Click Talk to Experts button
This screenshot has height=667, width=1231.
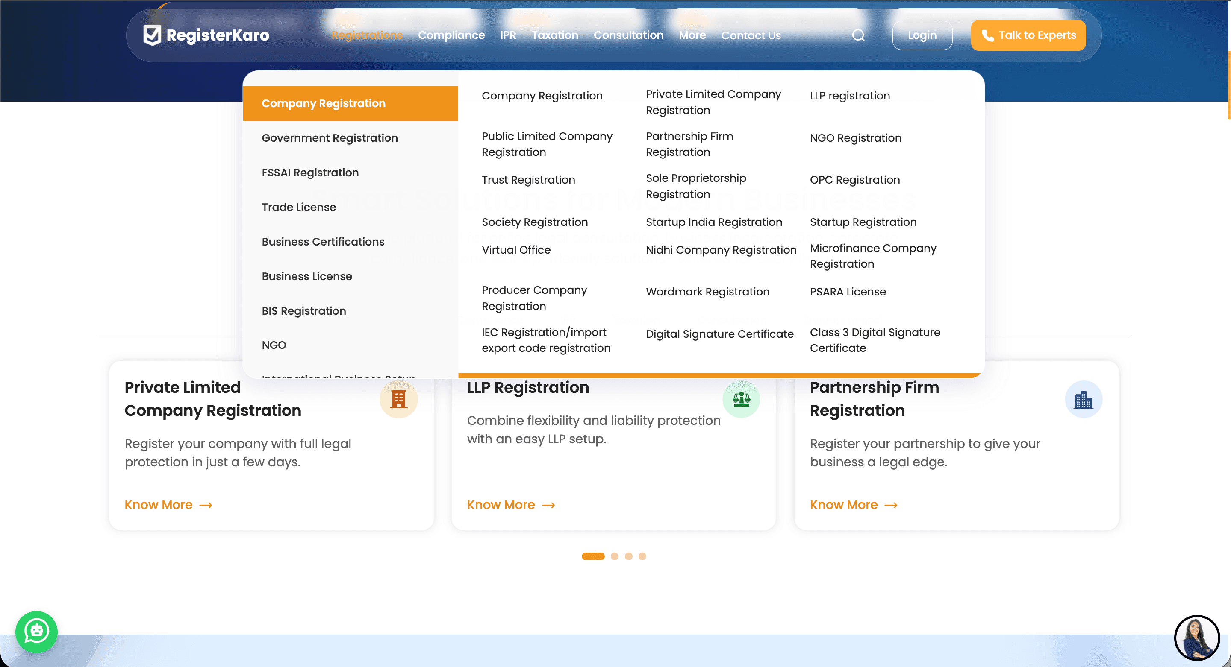pos(1028,35)
